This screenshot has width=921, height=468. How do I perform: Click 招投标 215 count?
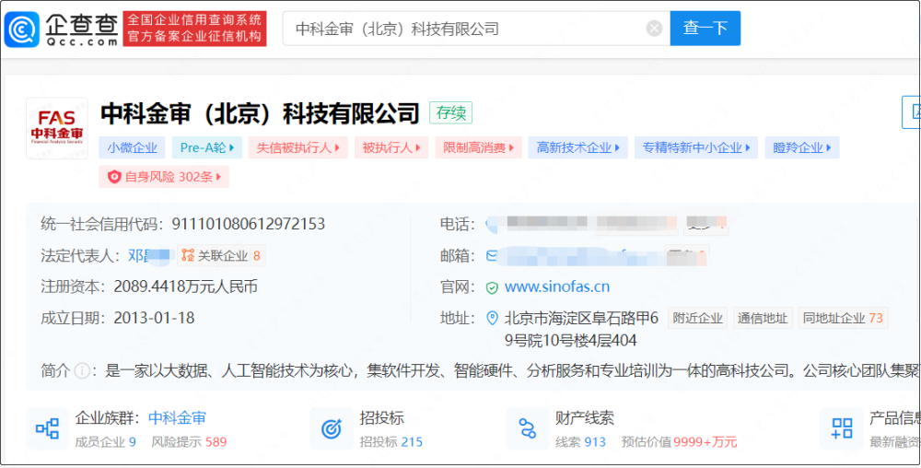(391, 442)
